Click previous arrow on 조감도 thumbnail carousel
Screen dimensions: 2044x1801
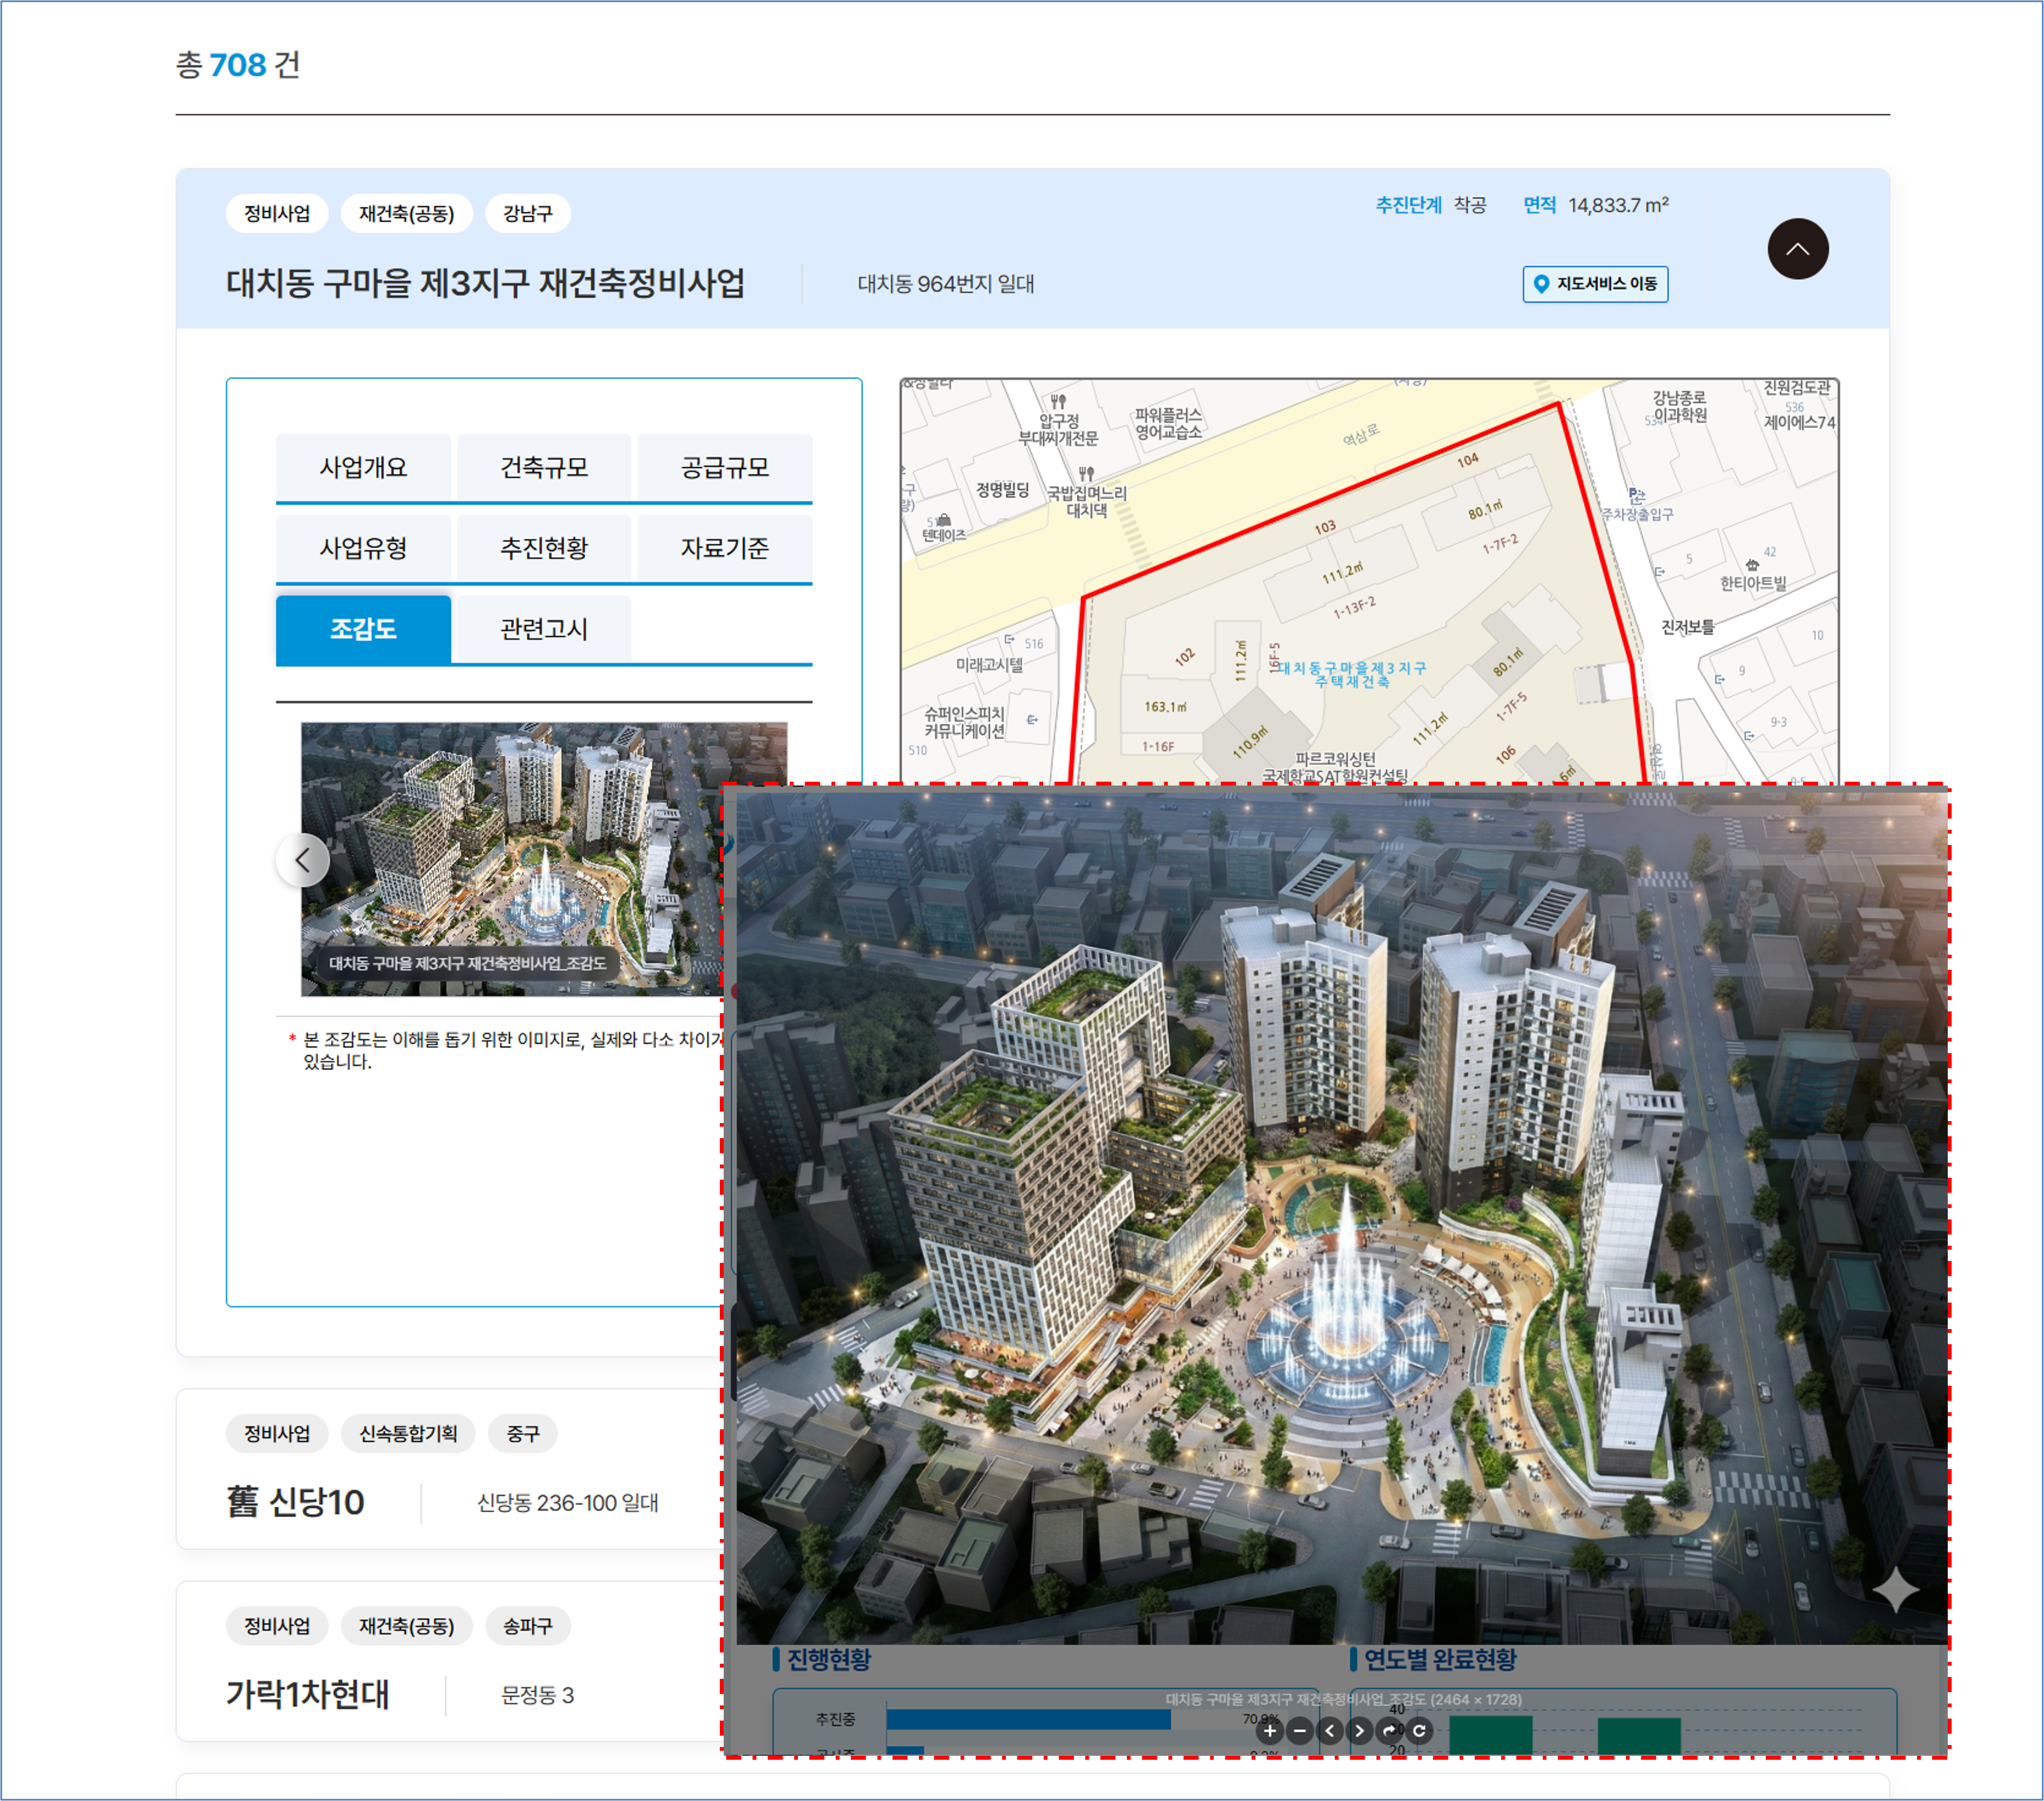pyautogui.click(x=302, y=859)
